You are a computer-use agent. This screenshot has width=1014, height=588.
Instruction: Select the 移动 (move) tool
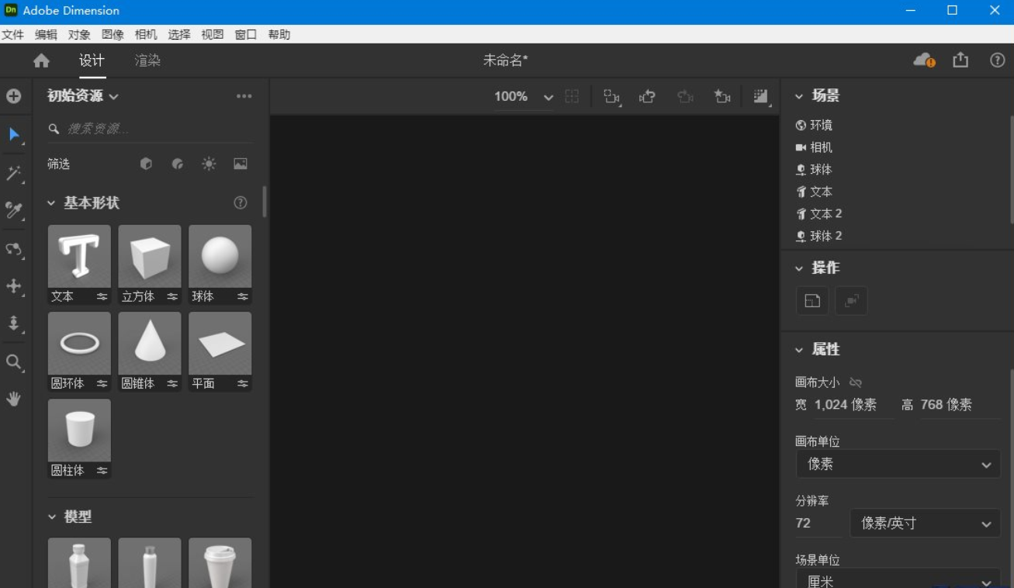14,285
